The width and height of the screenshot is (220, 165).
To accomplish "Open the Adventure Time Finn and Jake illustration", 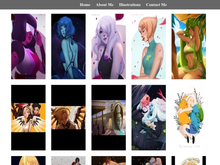I will [189, 118].
